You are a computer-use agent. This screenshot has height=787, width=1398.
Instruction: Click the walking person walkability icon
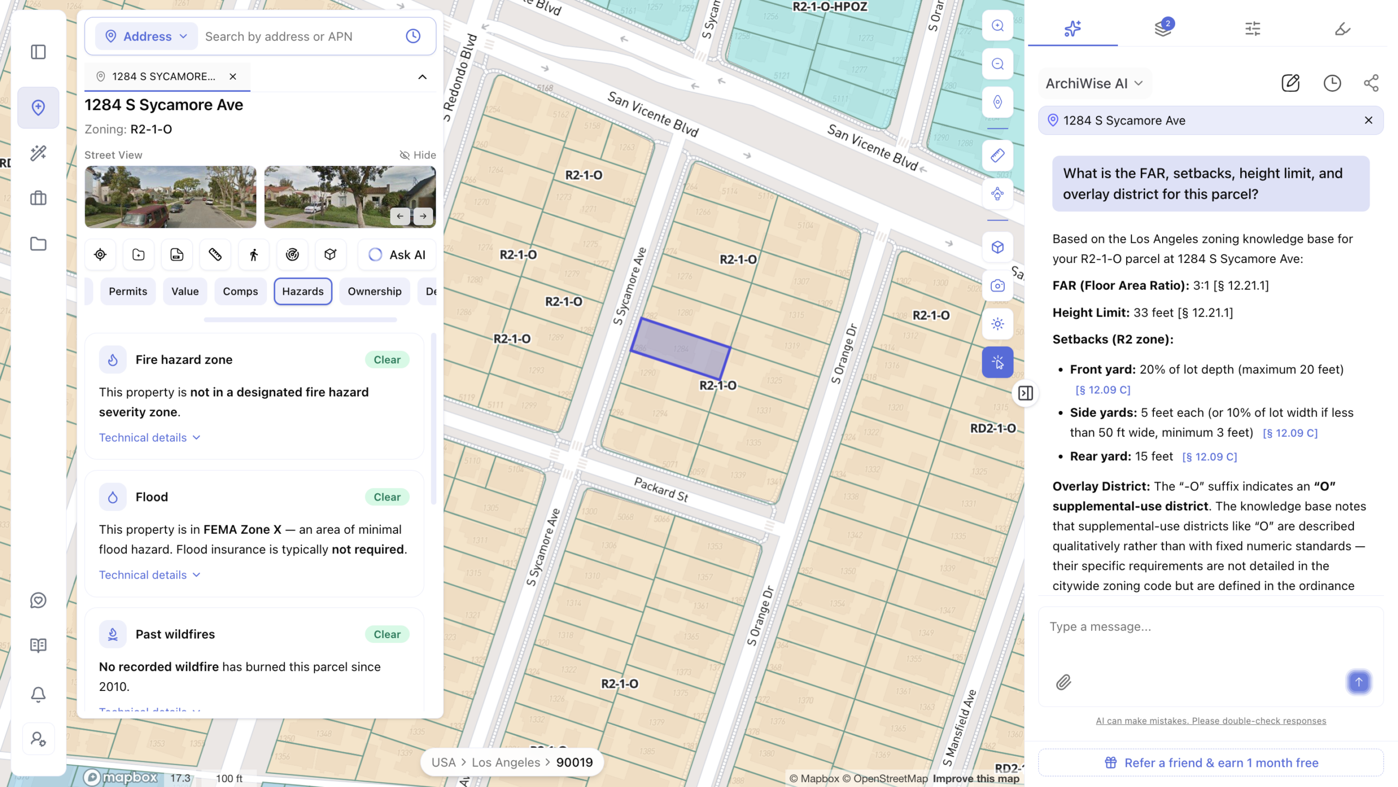click(x=254, y=254)
